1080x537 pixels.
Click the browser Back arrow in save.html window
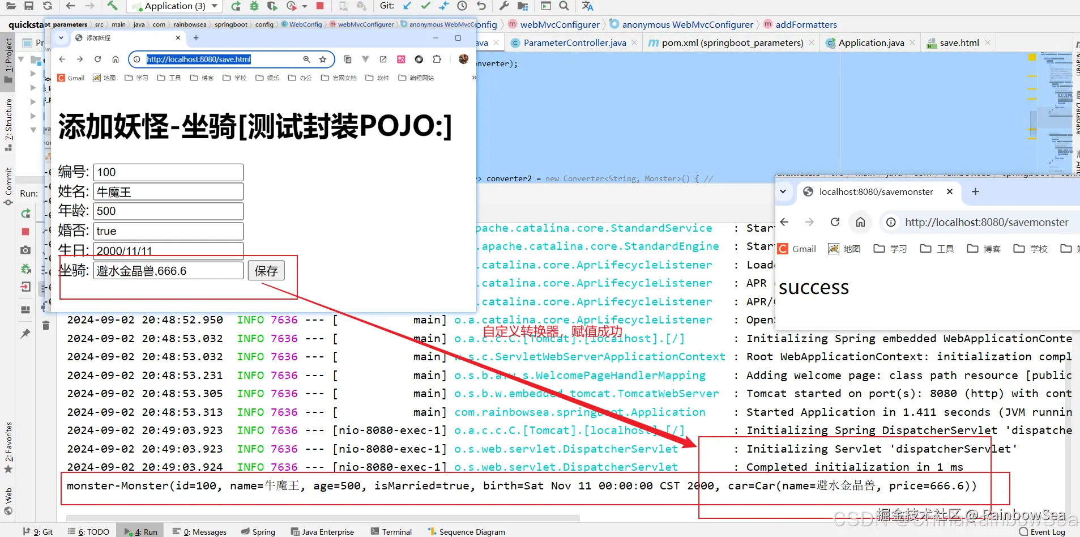62,59
